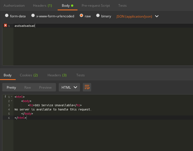Show the response Headers (3) tab
This screenshot has height=151, width=193.
tap(57, 75)
